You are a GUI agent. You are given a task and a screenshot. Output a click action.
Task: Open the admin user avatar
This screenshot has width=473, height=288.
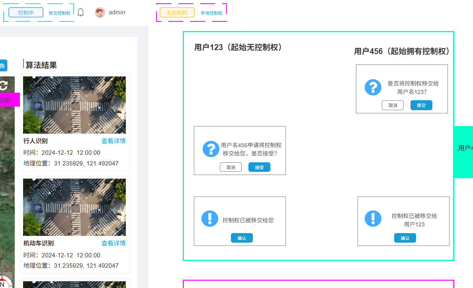pos(100,12)
